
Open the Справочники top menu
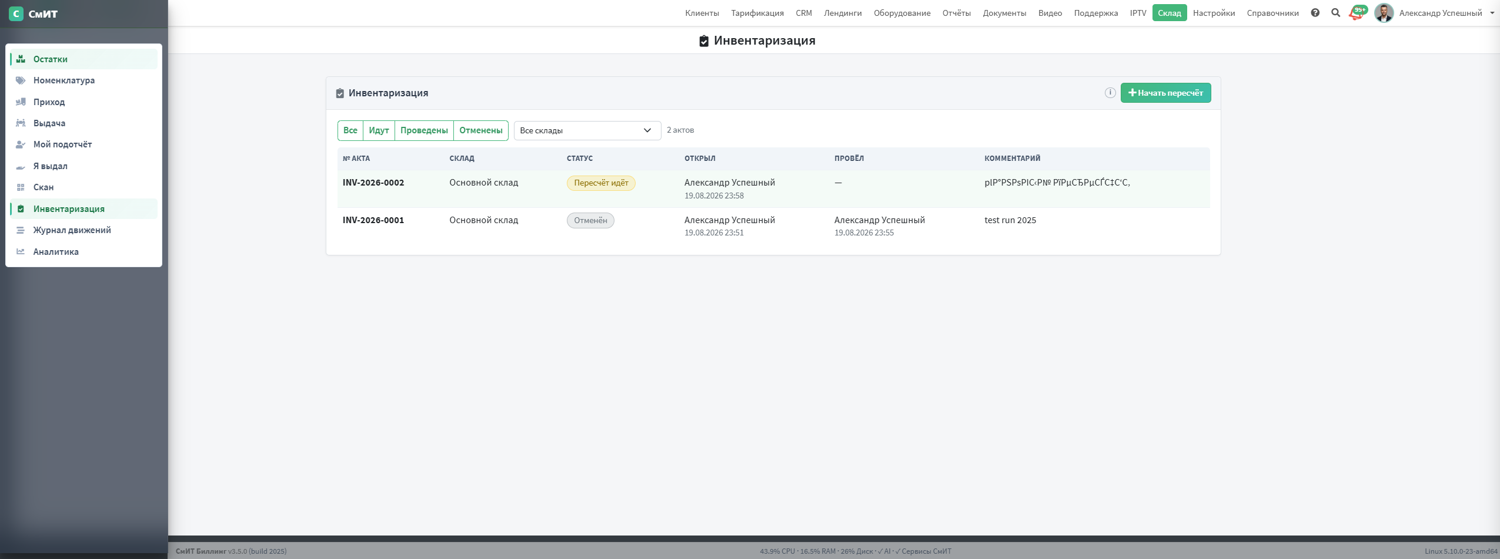[x=1272, y=13]
